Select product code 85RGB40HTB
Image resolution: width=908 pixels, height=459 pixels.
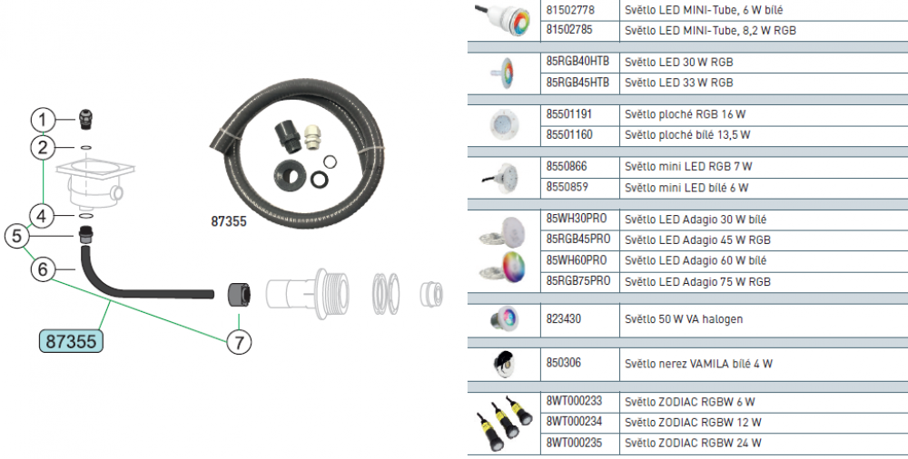point(577,62)
